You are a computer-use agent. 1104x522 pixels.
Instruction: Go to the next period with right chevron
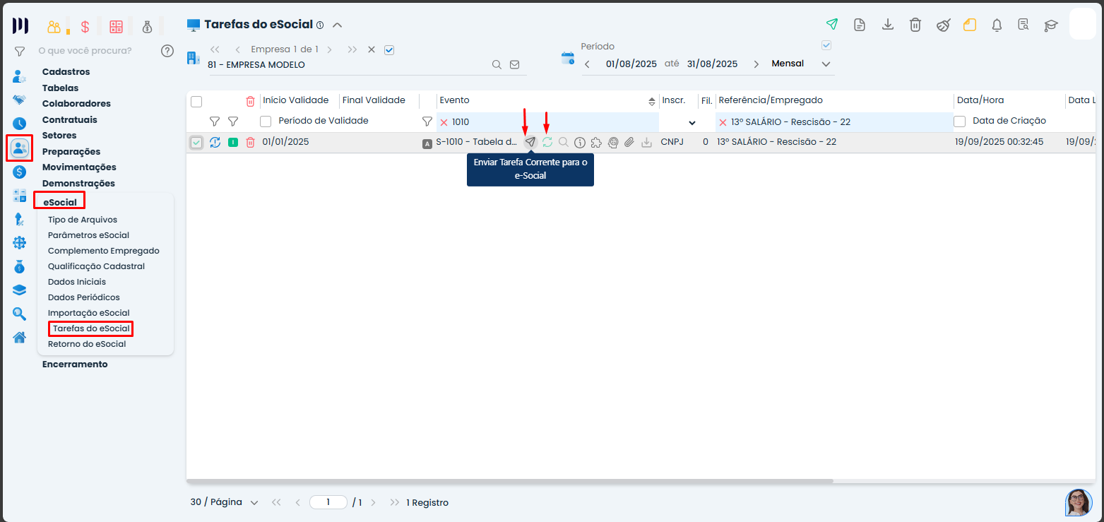pyautogui.click(x=756, y=64)
